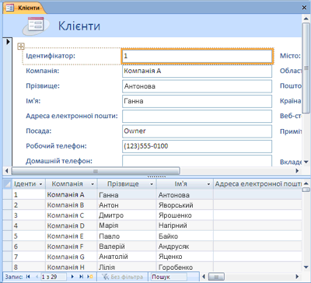
Task: Click cell Горобенко in datasheet
Action: tap(185, 267)
